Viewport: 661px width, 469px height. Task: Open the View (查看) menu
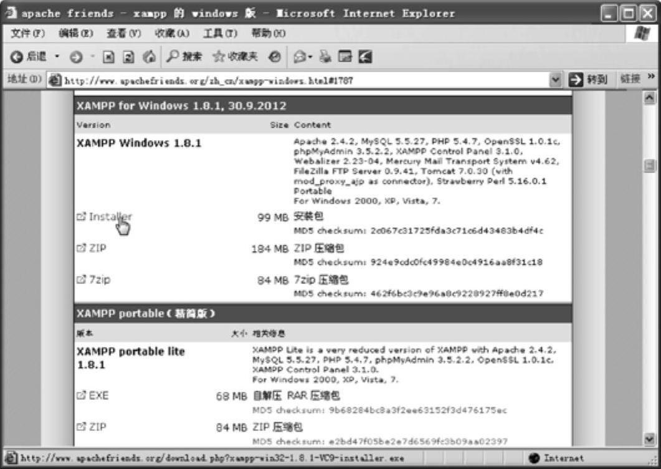pyautogui.click(x=124, y=33)
